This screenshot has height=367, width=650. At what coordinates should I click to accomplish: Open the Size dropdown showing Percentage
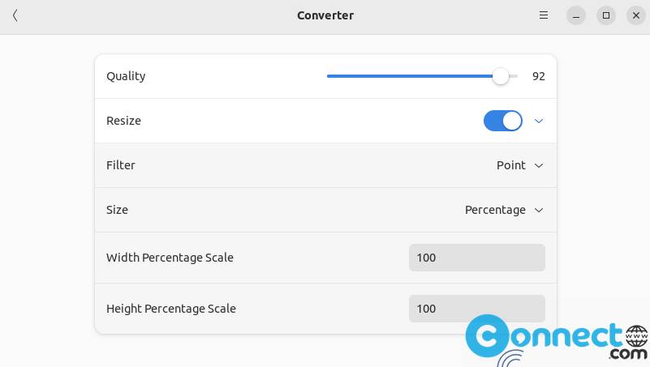tap(495, 210)
